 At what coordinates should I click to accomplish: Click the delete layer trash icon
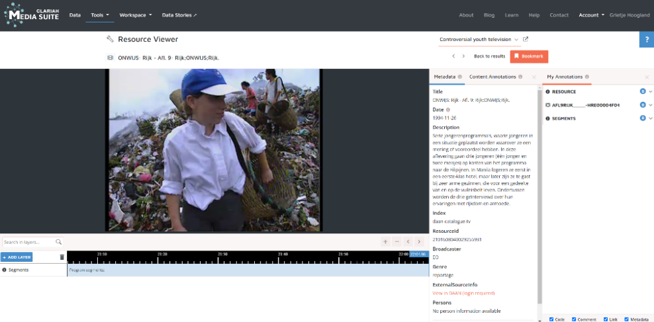point(62,257)
